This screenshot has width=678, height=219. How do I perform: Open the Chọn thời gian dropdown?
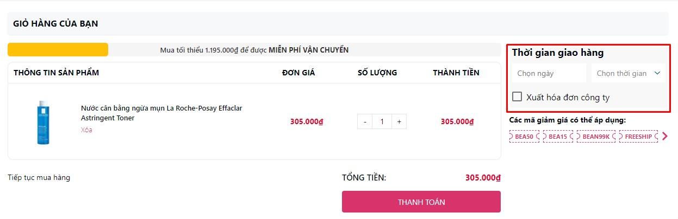(x=628, y=73)
